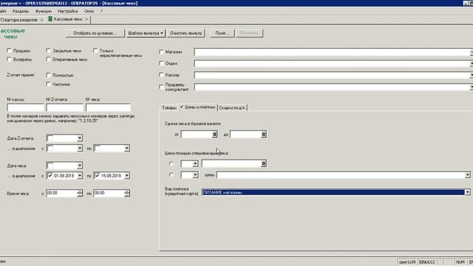The width and height of the screenshot is (473, 266).
Task: Toggle Закрытые чеки checkbox
Action: tap(48, 51)
